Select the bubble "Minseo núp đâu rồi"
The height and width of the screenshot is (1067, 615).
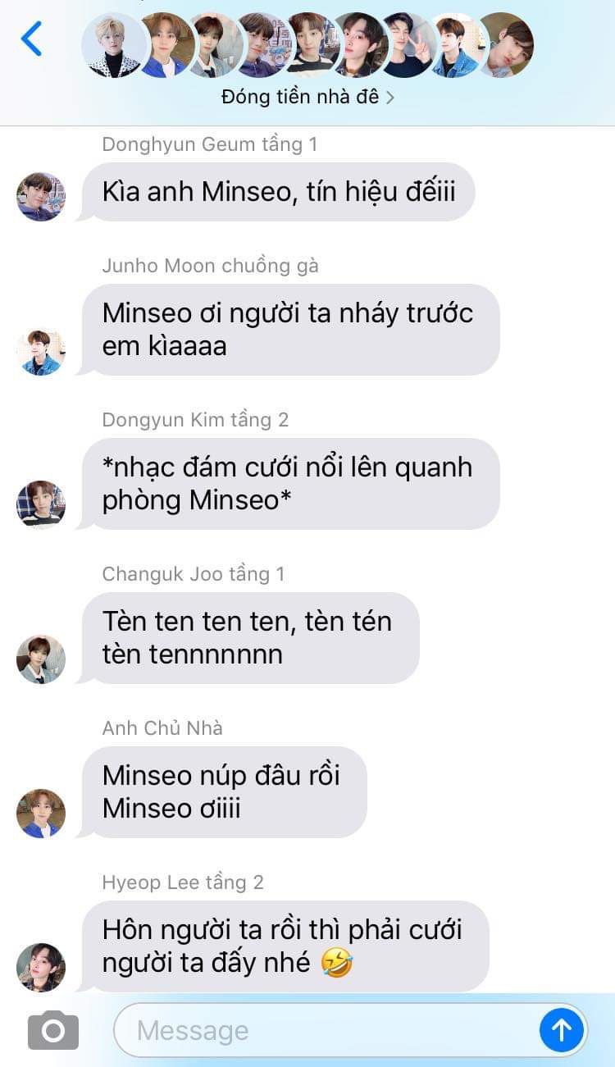pos(223,792)
